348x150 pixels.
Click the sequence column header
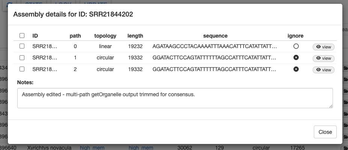pyautogui.click(x=215, y=36)
